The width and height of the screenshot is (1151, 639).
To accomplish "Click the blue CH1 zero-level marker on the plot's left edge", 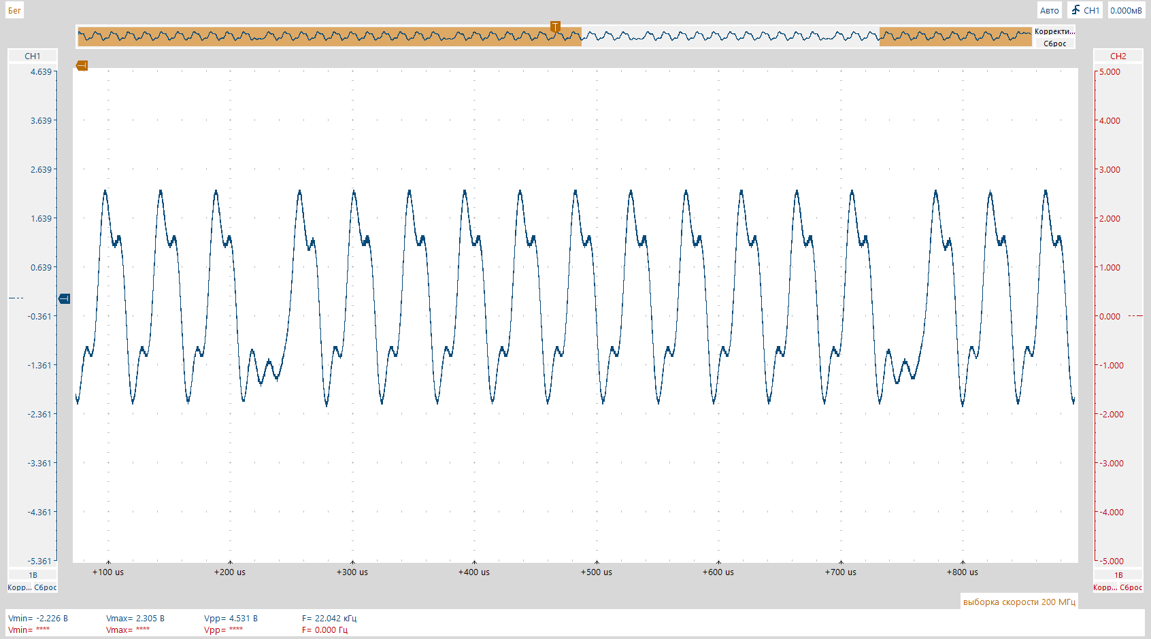I will click(x=65, y=298).
